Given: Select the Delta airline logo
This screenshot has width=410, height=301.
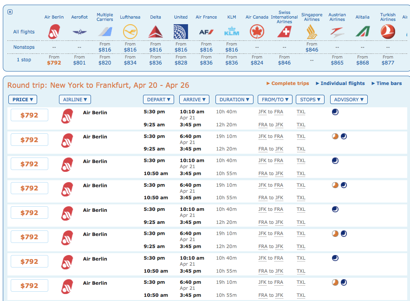Looking at the screenshot, I should (x=156, y=32).
